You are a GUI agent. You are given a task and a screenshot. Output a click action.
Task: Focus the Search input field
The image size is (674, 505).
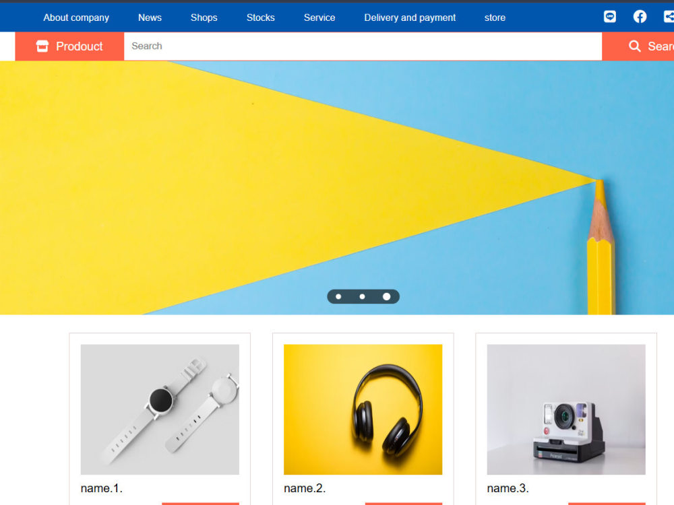click(x=363, y=46)
